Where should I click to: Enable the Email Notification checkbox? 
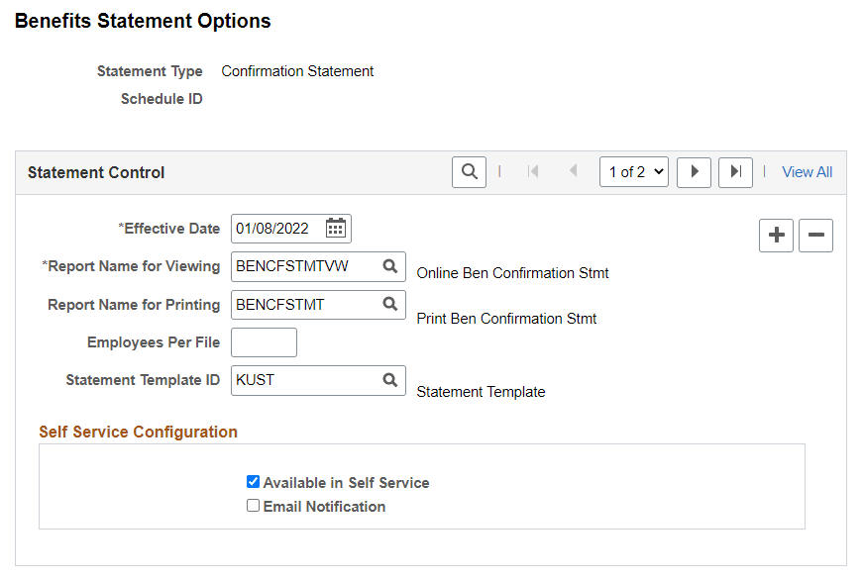[253, 506]
